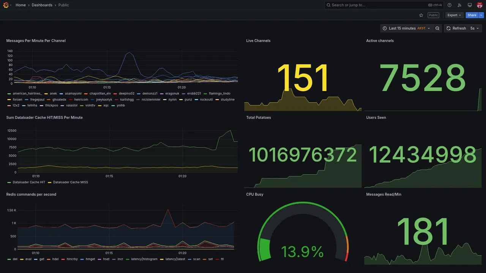Open the Grafana logo menu
The image size is (486, 273).
[x=6, y=5]
